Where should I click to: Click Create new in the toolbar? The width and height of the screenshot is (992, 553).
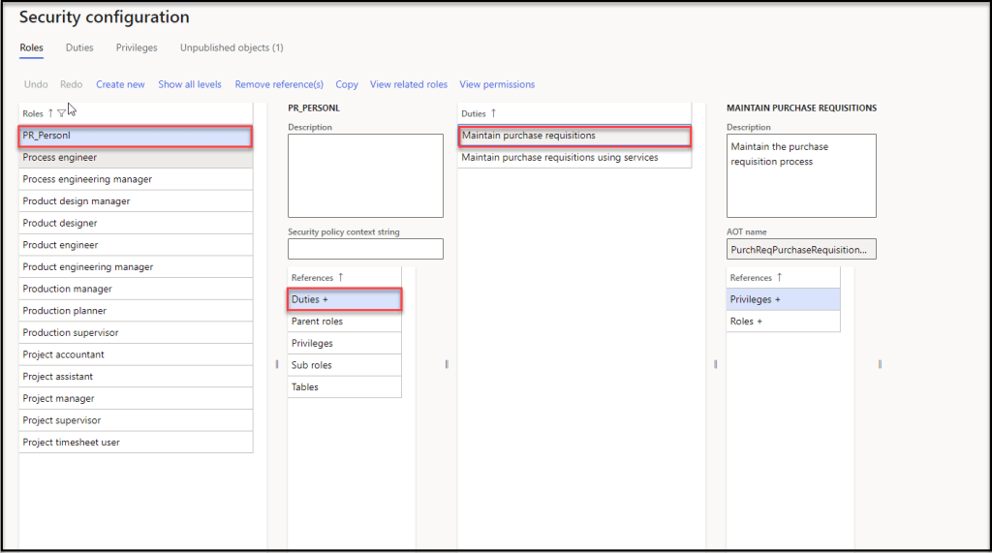point(120,84)
